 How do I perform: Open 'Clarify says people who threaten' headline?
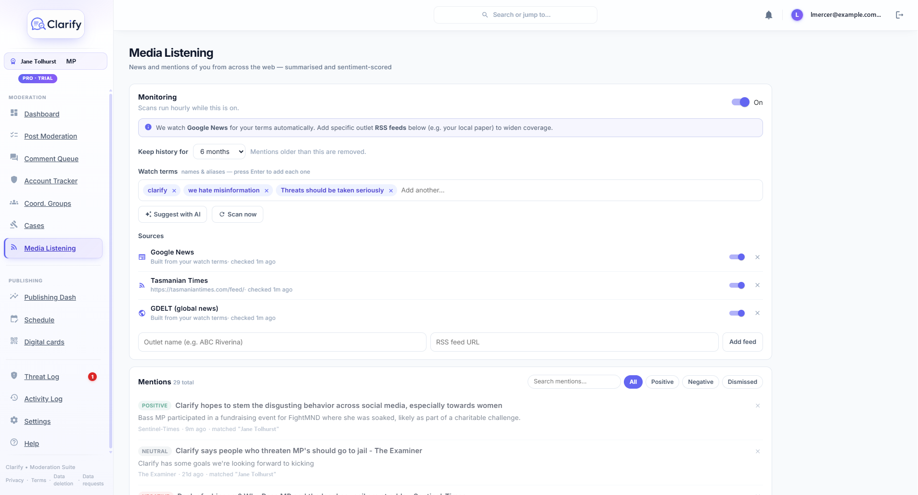(x=298, y=451)
